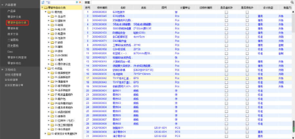The height and width of the screenshot is (139, 295).
Task: Click the table search input field
Action: pyautogui.click(x=190, y=2)
